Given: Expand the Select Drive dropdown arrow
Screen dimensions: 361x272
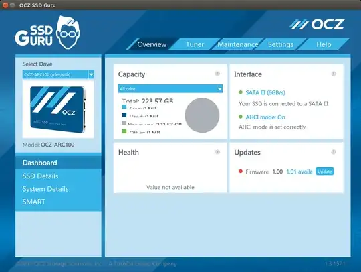Looking at the screenshot, I should pyautogui.click(x=92, y=74).
